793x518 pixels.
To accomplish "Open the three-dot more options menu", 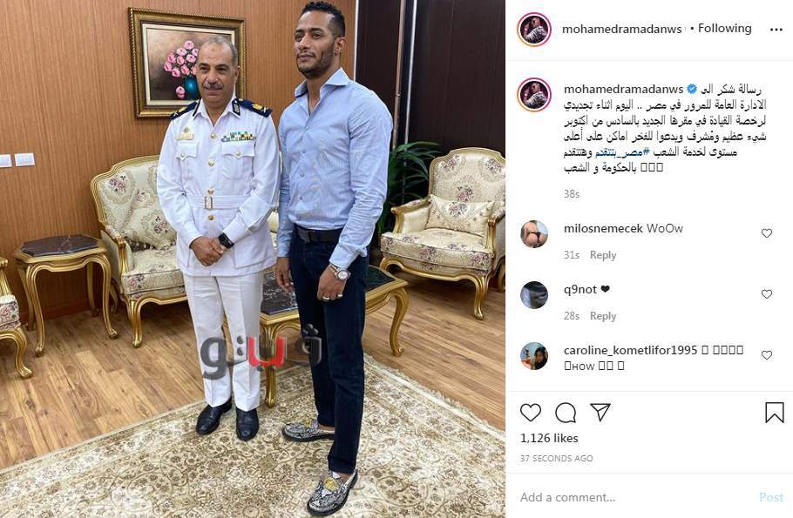I will pos(776,30).
